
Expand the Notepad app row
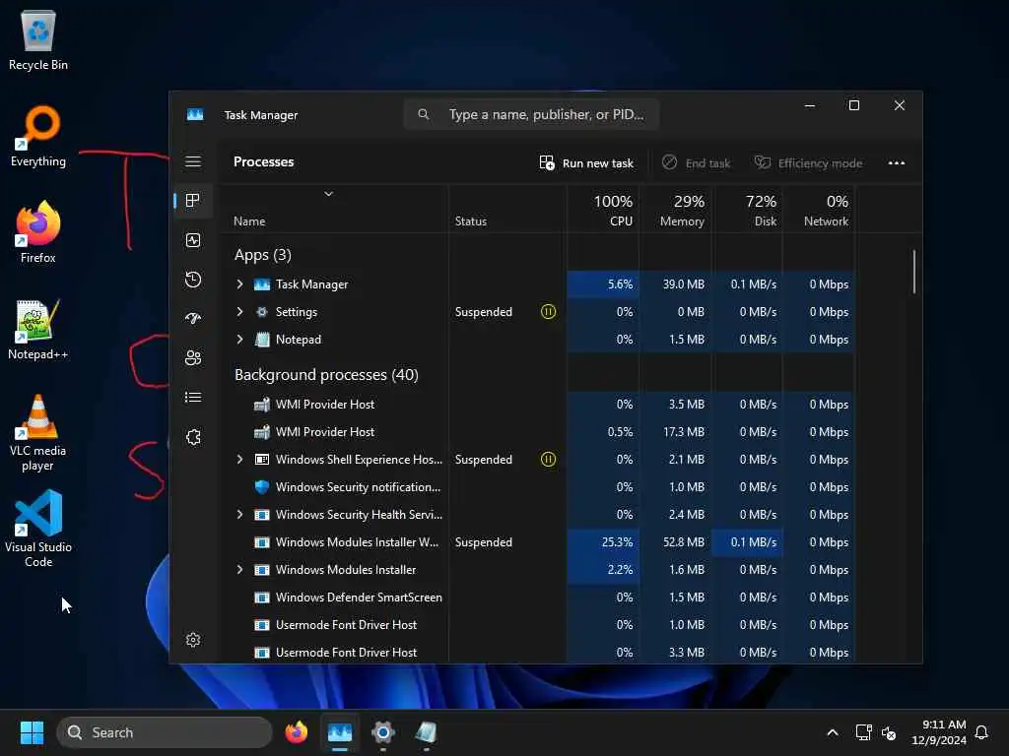pos(240,340)
